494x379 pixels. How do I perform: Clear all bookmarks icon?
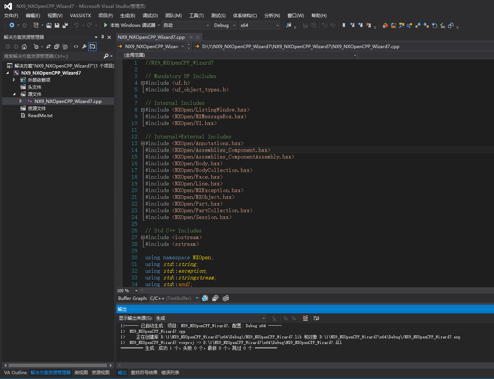pos(368,25)
